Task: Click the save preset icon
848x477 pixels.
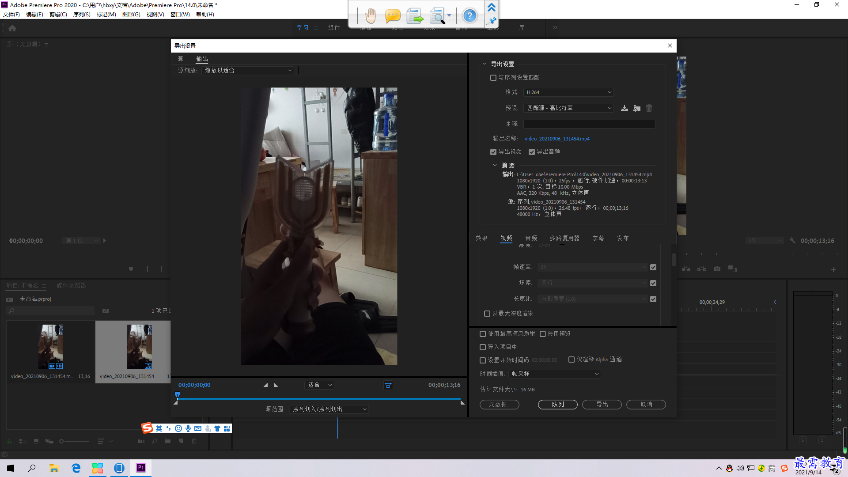Action: (624, 108)
